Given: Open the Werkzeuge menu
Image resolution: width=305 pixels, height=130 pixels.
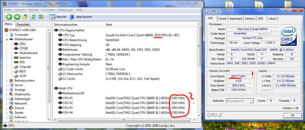Looking at the screenshot, I should pyautogui.click(x=65, y=10).
